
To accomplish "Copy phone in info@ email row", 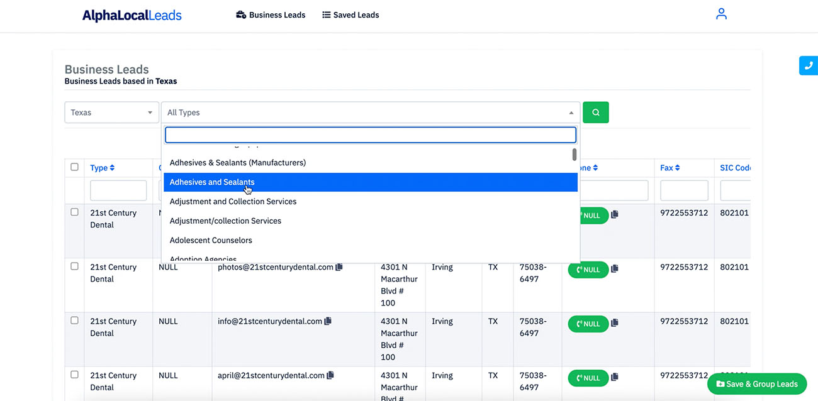I will click(x=615, y=323).
